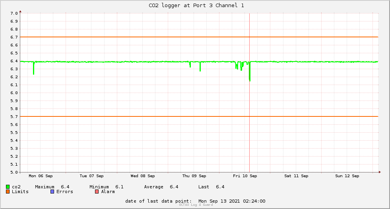Click the 6.1 y-axis value
Image resolution: width=390 pixels, height=209 pixels.
pyautogui.click(x=14, y=85)
